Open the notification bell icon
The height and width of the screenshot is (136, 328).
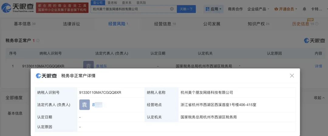point(304,9)
